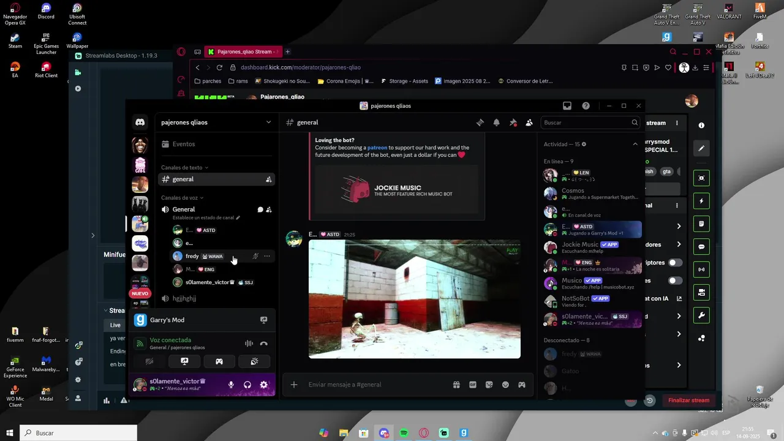Open Actividad settings gear icon

click(584, 144)
